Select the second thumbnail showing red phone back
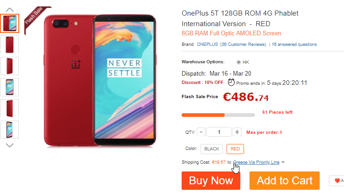This screenshot has width=344, height=193. 10,44
